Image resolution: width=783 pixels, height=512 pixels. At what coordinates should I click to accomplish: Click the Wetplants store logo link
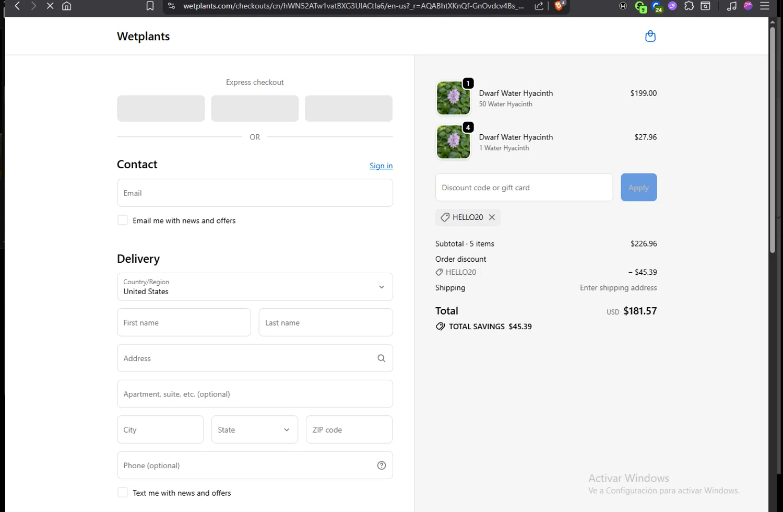(x=144, y=36)
